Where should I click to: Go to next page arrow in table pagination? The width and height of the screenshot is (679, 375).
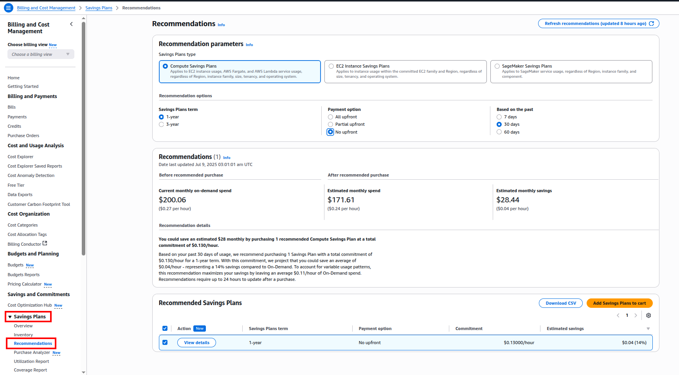[636, 316]
